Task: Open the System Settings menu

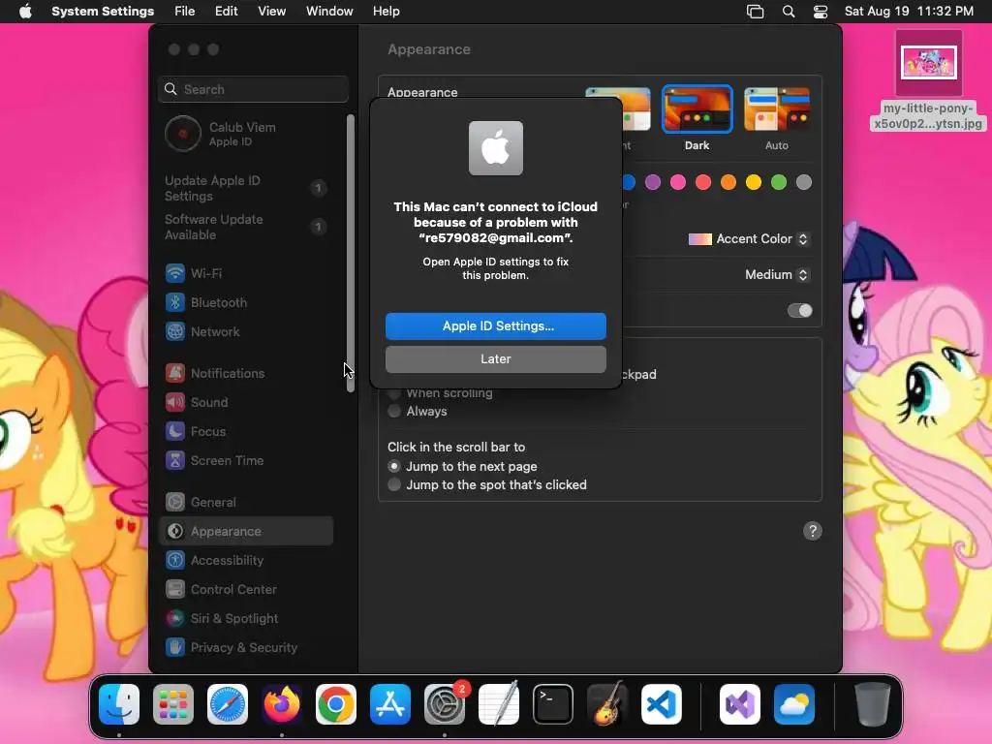Action: coord(103,12)
